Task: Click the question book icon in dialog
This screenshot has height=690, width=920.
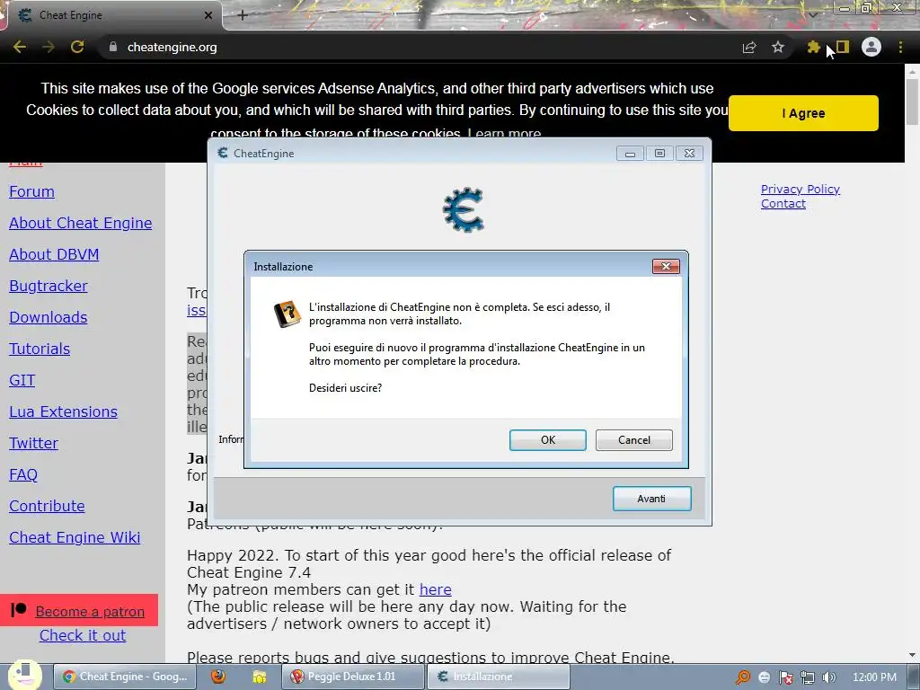Action: pos(287,314)
